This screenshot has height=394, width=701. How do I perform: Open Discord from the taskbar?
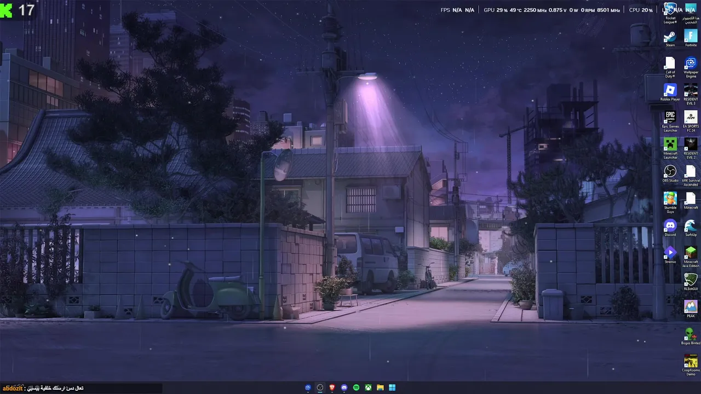pyautogui.click(x=344, y=387)
